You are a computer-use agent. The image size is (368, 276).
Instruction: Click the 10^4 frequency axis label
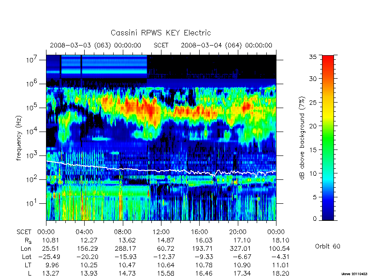32,132
